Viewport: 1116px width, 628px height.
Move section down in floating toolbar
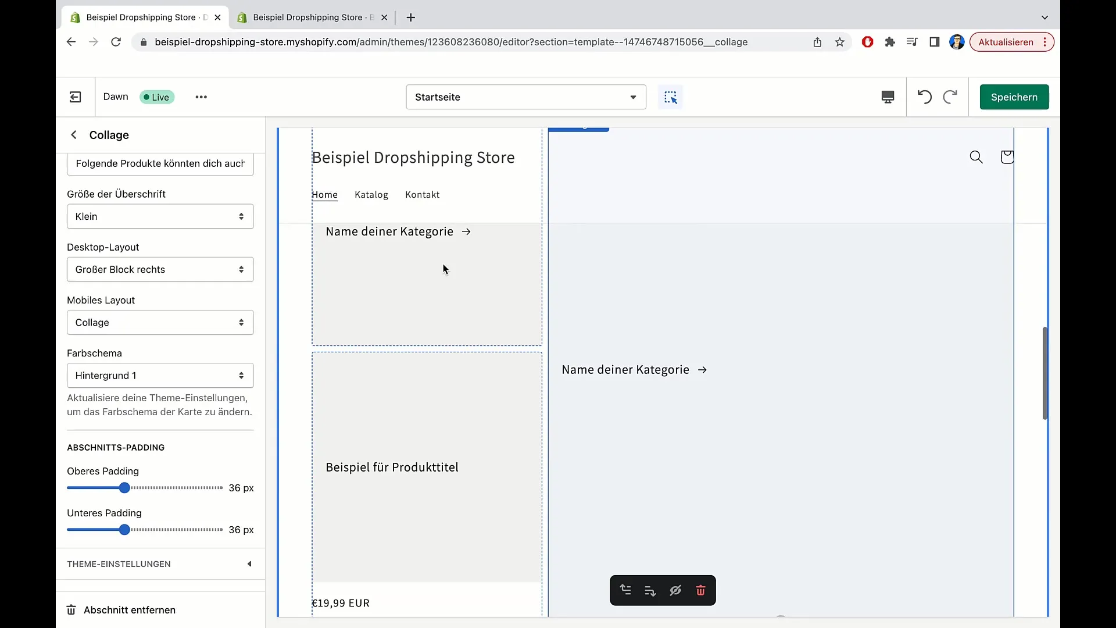650,591
